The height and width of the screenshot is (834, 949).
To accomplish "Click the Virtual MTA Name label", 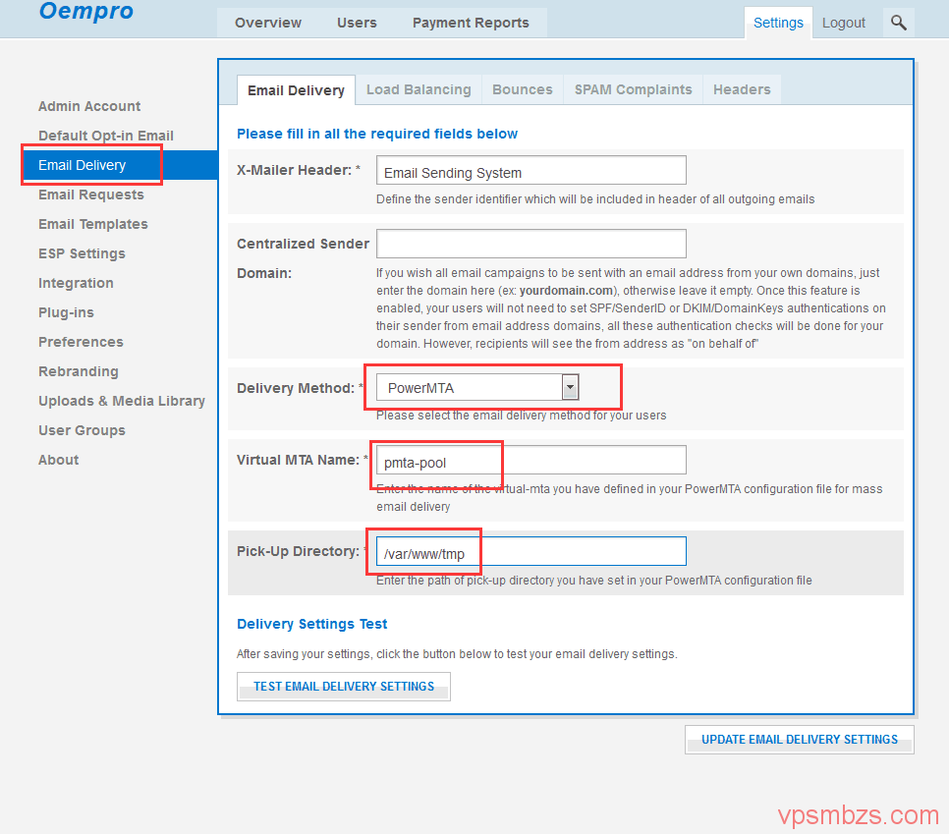I will tap(298, 460).
